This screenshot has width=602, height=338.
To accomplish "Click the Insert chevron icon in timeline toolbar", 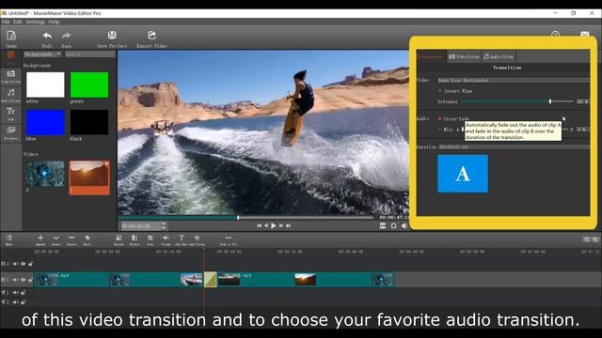I will pyautogui.click(x=56, y=238).
